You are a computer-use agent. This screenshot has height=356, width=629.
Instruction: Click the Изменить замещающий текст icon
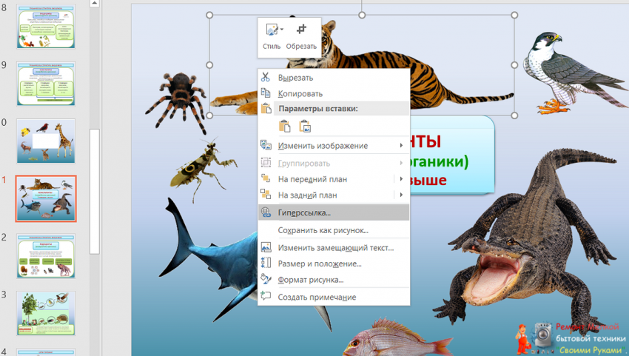click(266, 247)
